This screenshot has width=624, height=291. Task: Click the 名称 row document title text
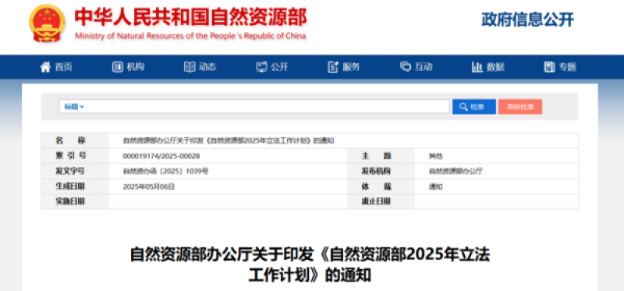click(x=228, y=140)
